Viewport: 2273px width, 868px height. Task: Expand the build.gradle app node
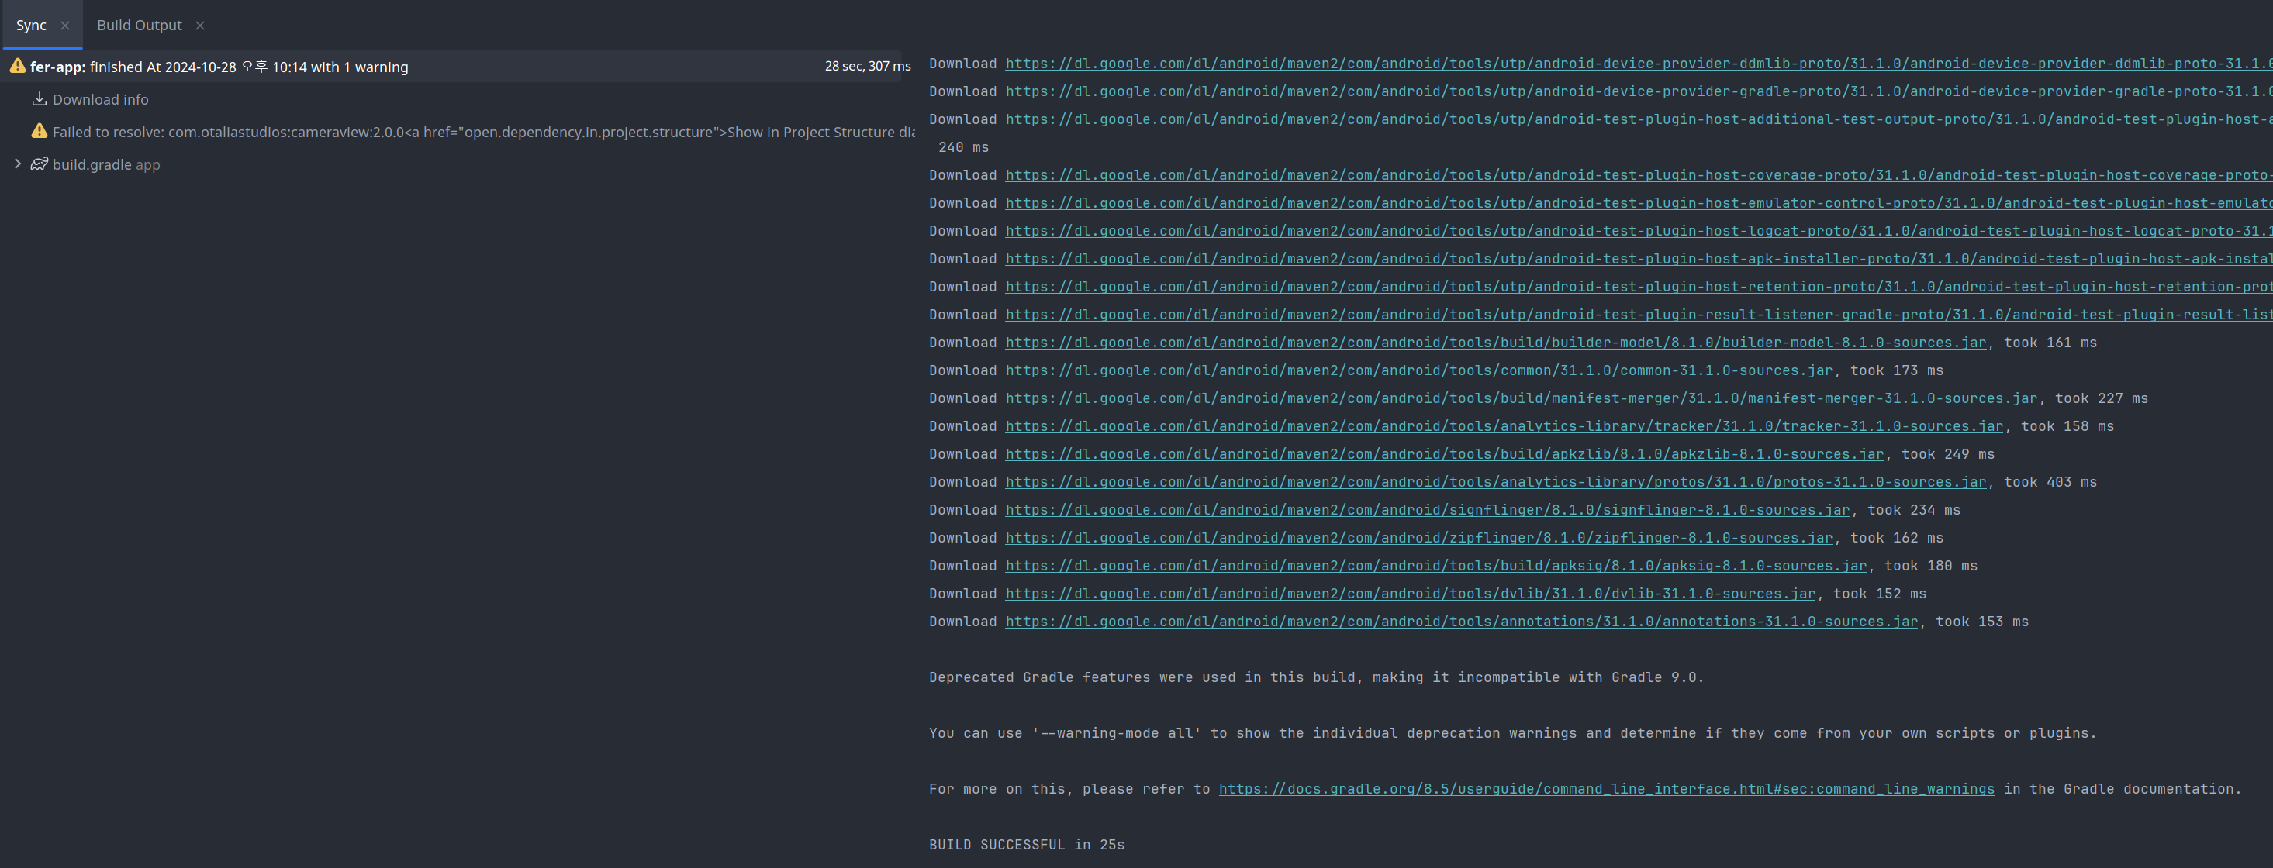point(18,164)
